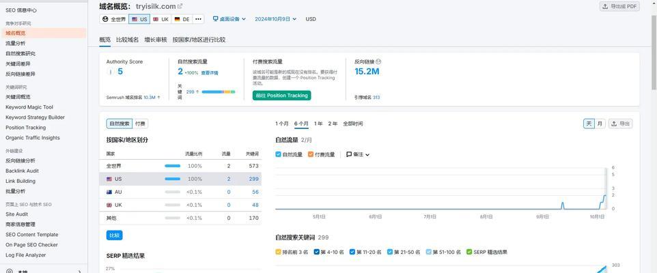
Task: Open Site Audit in sidebar
Action: (x=17, y=214)
